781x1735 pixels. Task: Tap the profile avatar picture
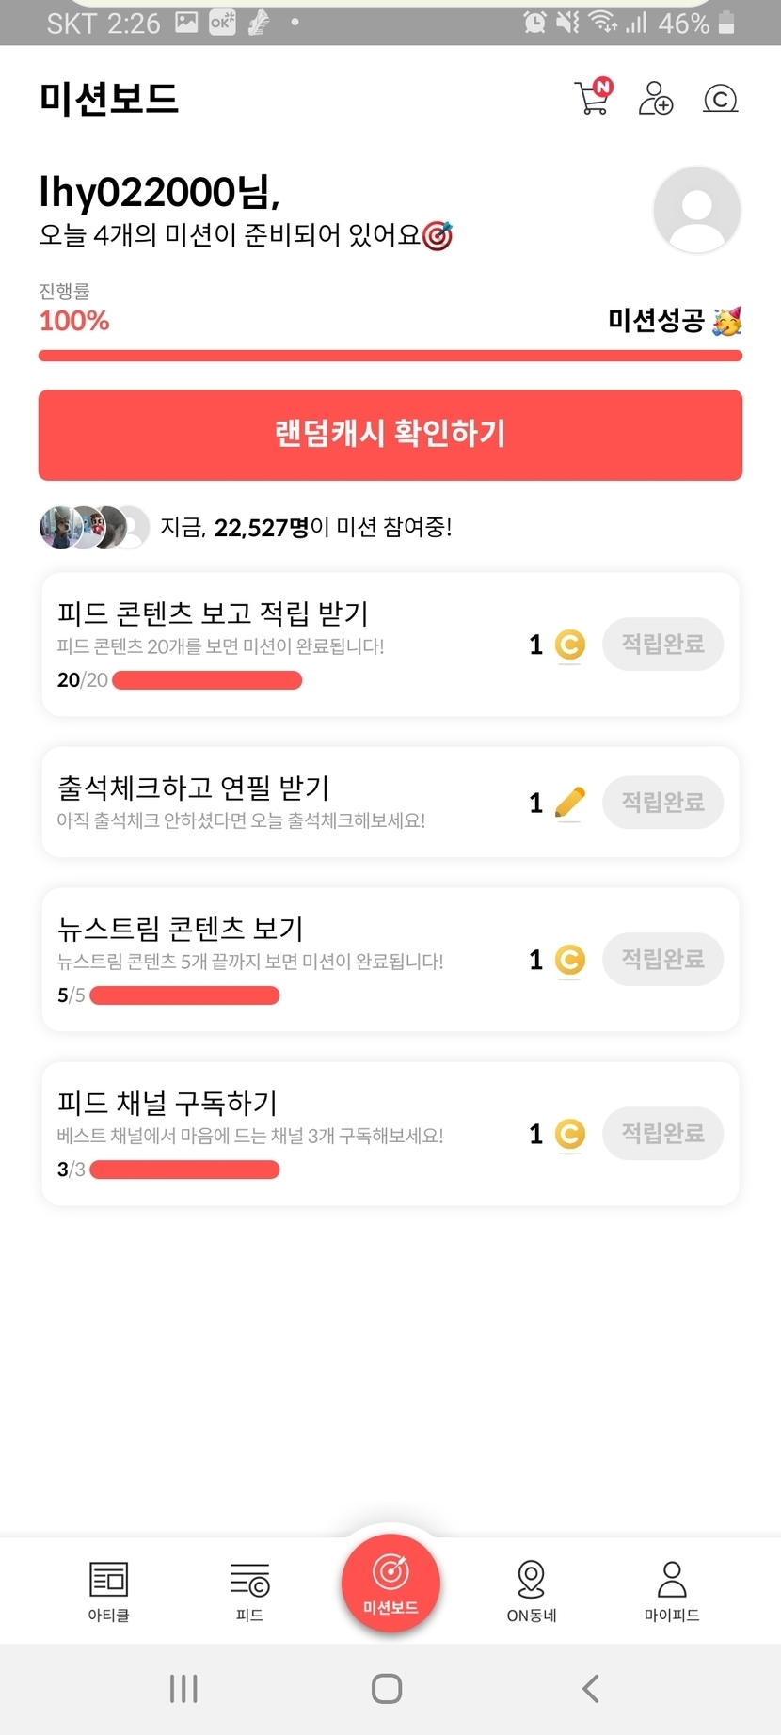click(x=696, y=210)
